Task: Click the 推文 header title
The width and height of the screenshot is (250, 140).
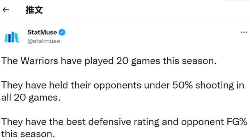Action: [x=34, y=10]
